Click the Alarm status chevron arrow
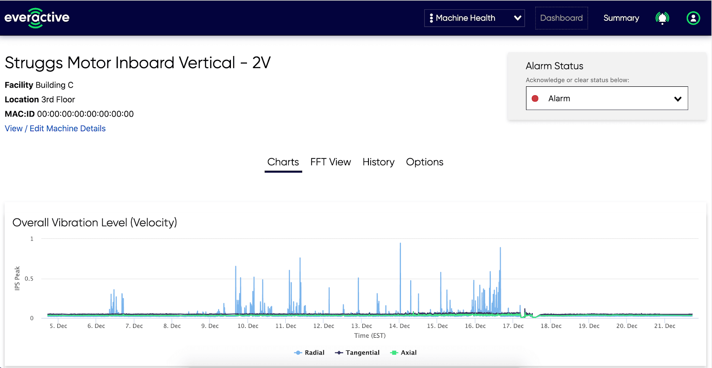 point(678,99)
